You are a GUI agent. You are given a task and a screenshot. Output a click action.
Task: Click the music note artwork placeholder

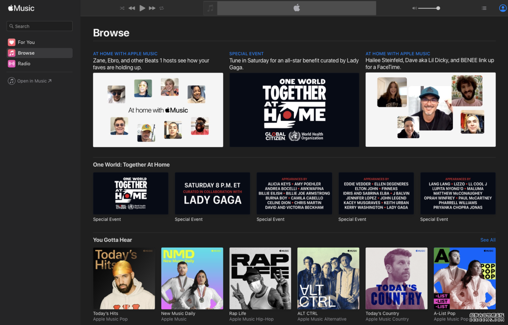coord(210,8)
